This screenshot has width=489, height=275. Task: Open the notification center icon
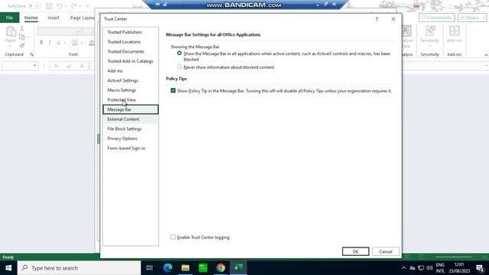[481, 268]
